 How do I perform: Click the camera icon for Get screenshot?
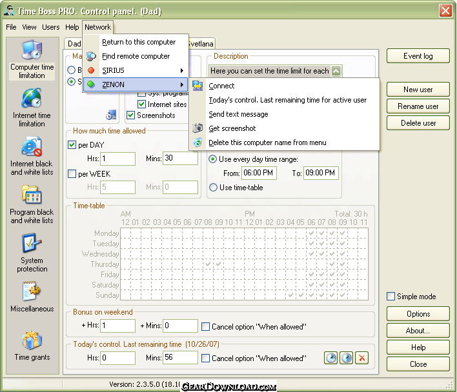point(198,128)
